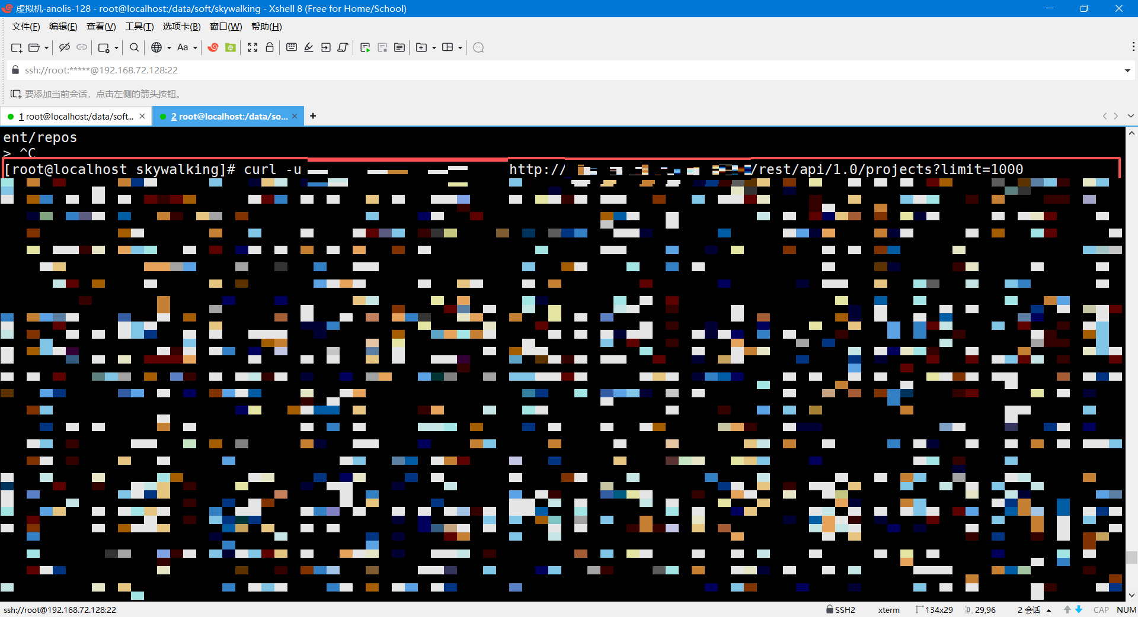Click the Find magnifier icon
Screen dimensions: 1138x617
point(135,47)
